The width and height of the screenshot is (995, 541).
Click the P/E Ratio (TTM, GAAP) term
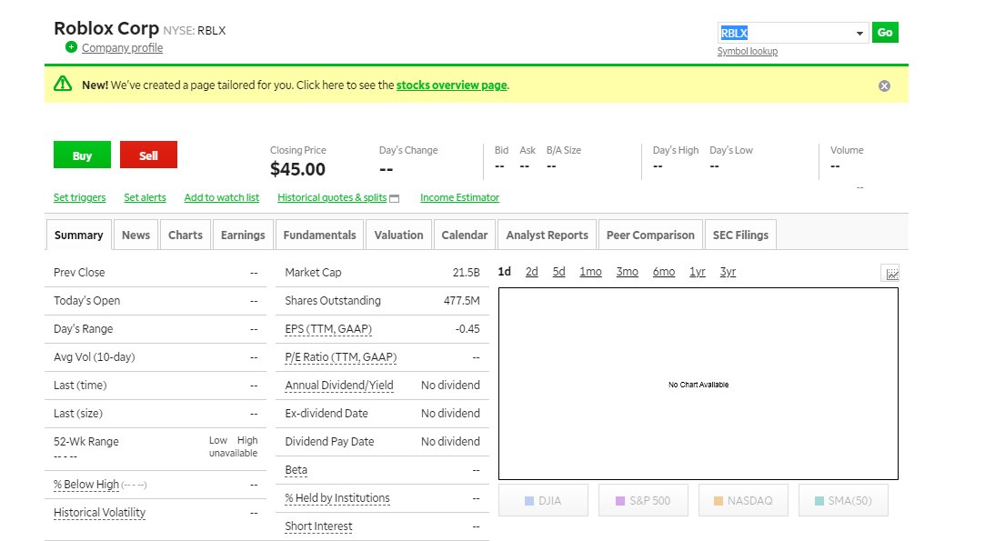pos(341,357)
